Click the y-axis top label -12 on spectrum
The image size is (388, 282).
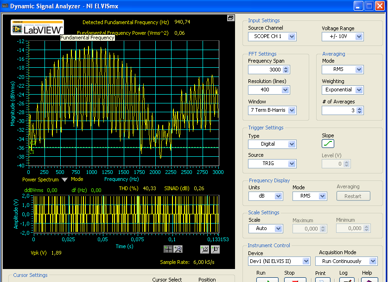pos(21,41)
